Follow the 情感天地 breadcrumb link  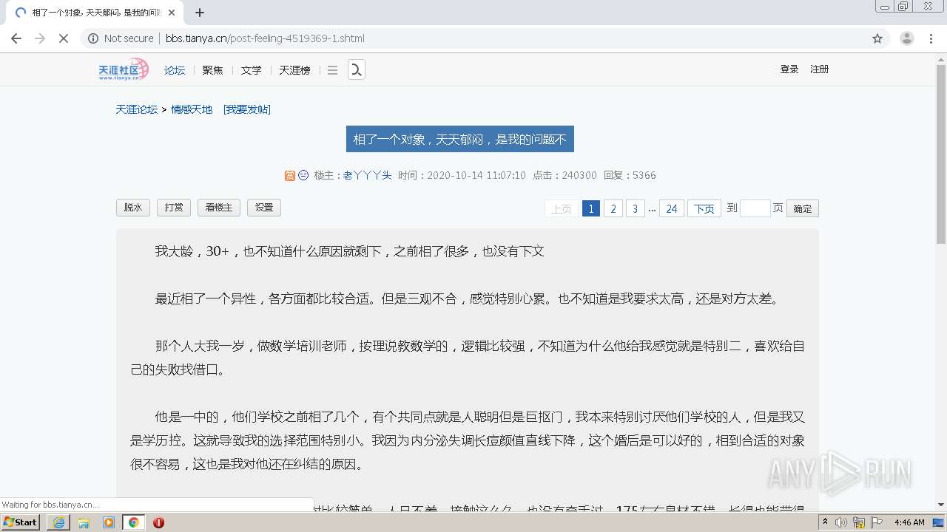pyautogui.click(x=192, y=109)
